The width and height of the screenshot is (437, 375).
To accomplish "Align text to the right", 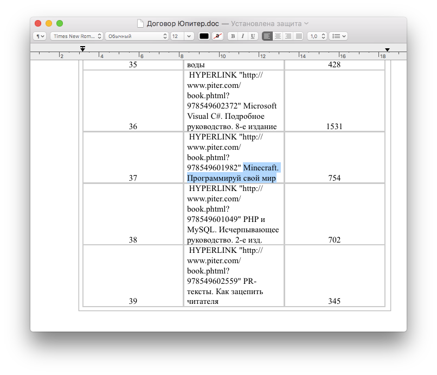I will pos(288,36).
